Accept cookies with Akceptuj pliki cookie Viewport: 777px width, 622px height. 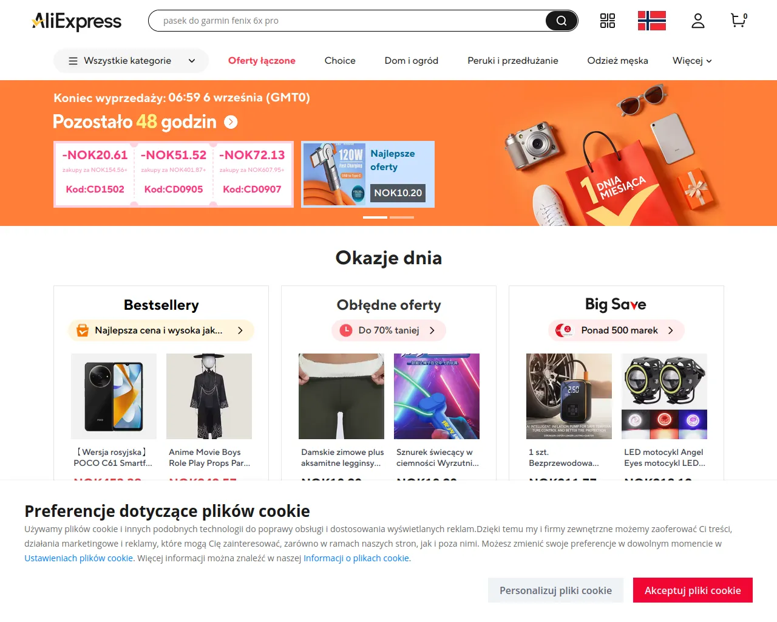tap(693, 590)
